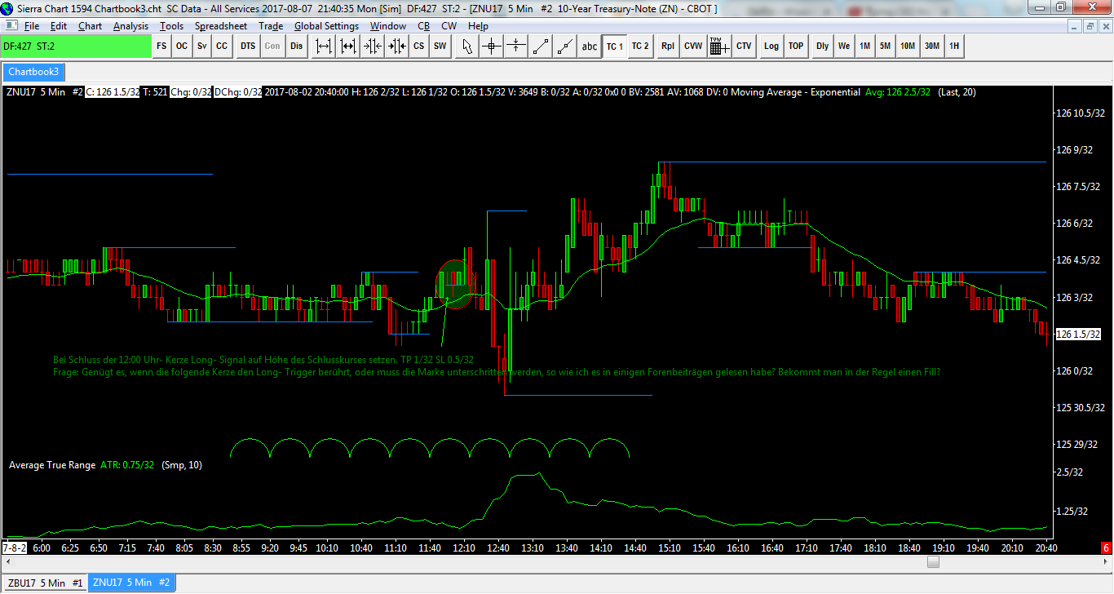Image resolution: width=1114 pixels, height=594 pixels.
Task: Click the compress bar spacing icon
Action: (373, 47)
